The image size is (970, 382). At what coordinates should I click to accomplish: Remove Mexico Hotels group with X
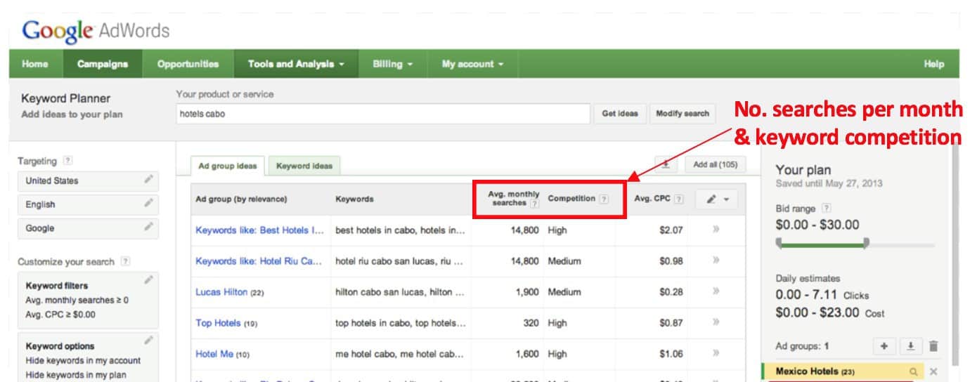(933, 371)
